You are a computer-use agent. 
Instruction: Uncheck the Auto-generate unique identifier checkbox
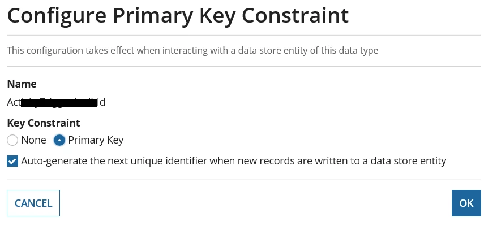(x=12, y=161)
